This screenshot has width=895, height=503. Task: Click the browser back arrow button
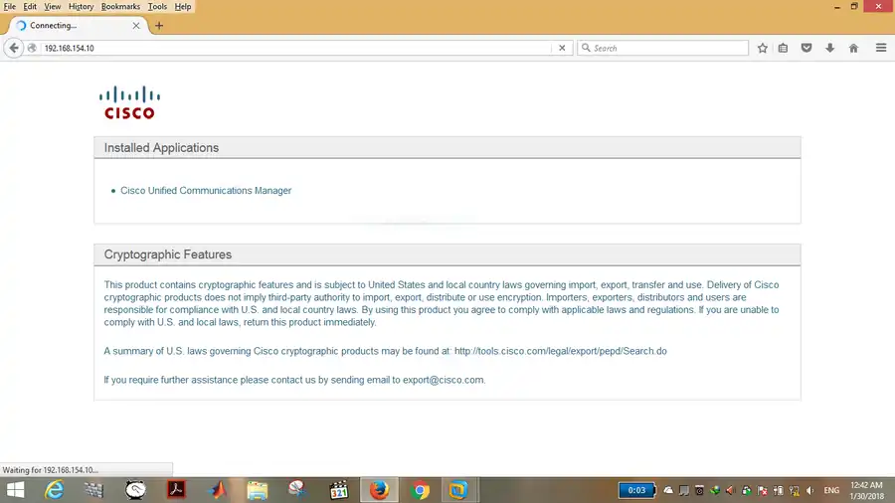[14, 48]
